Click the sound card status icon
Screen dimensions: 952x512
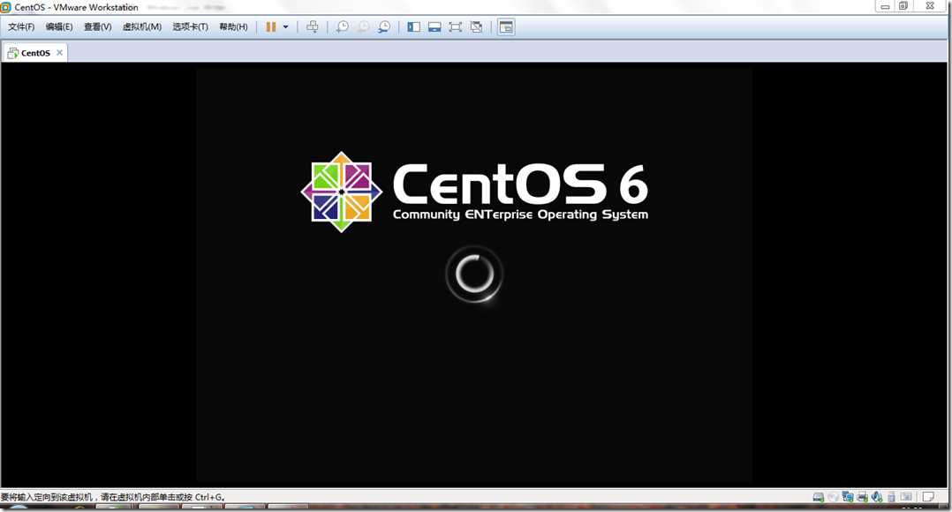877,497
